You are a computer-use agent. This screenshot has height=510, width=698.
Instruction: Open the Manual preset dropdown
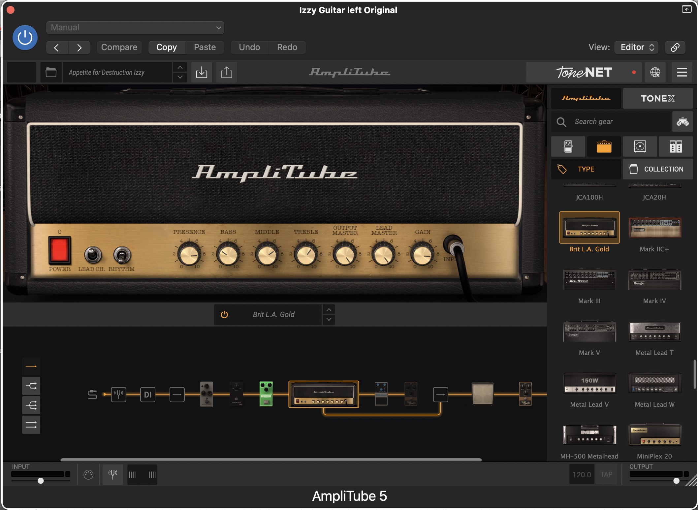135,28
